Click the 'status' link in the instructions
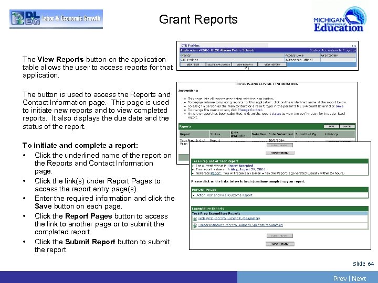Screen dimensions: 378x283 [x=276, y=114]
